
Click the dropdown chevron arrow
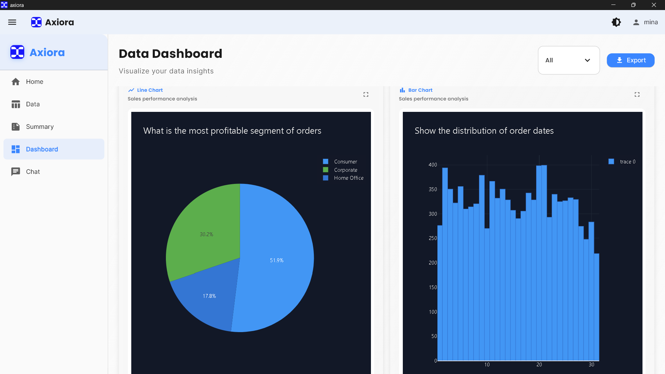[x=587, y=60]
